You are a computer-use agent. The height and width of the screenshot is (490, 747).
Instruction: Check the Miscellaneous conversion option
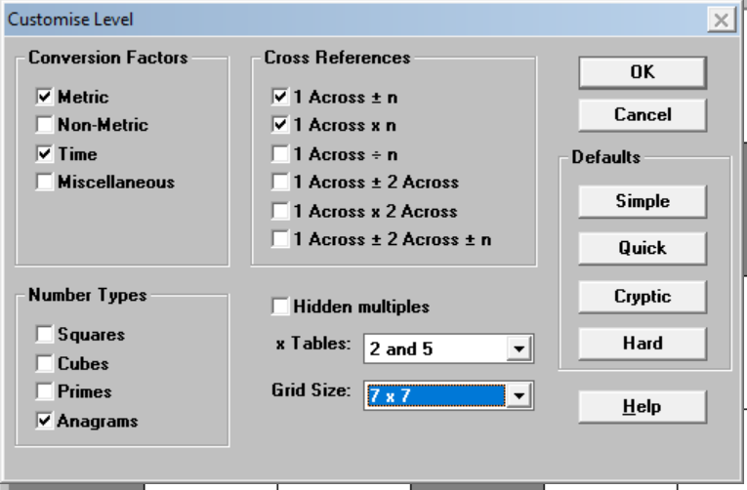tap(45, 183)
